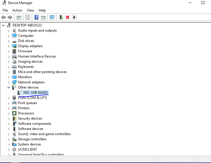Open the View menu
Image resolution: width=211 pixels, height=163 pixels.
30,10
